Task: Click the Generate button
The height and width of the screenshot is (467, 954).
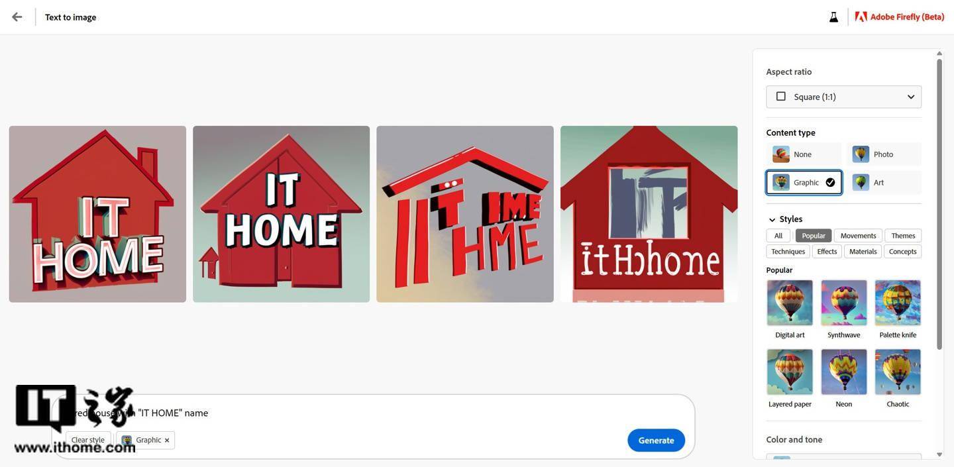Action: coord(656,441)
